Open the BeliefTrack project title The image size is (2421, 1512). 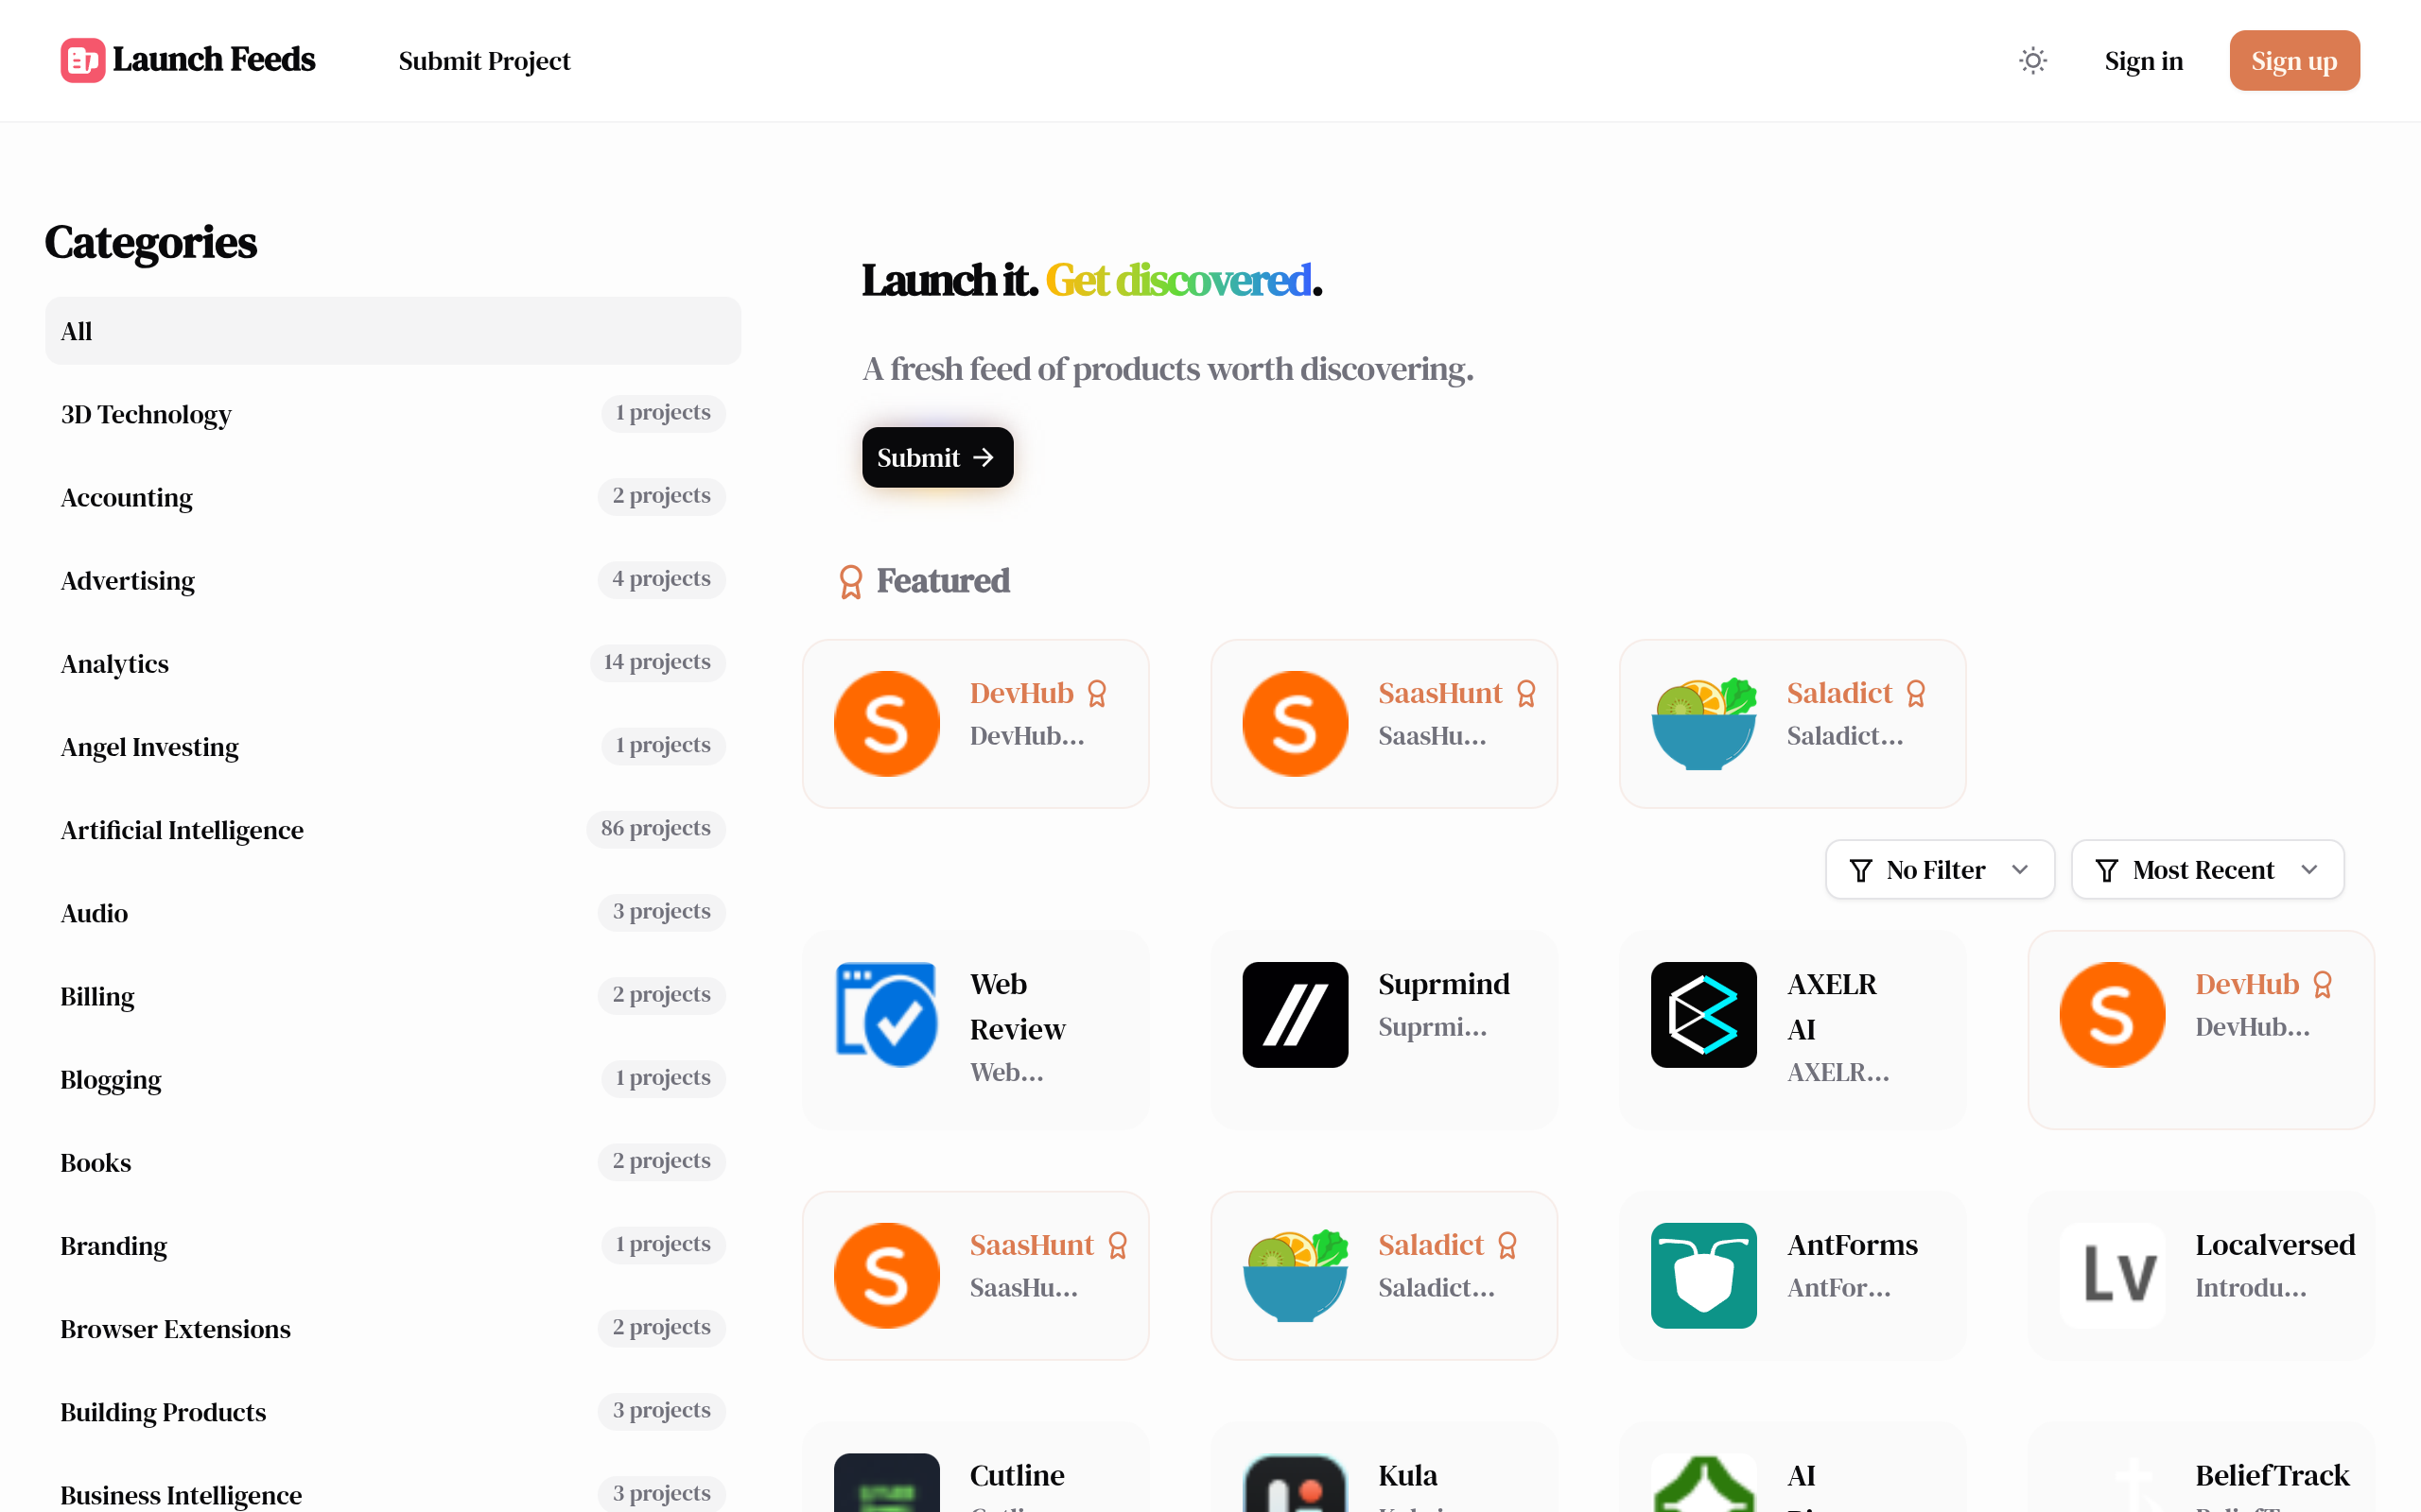2272,1475
